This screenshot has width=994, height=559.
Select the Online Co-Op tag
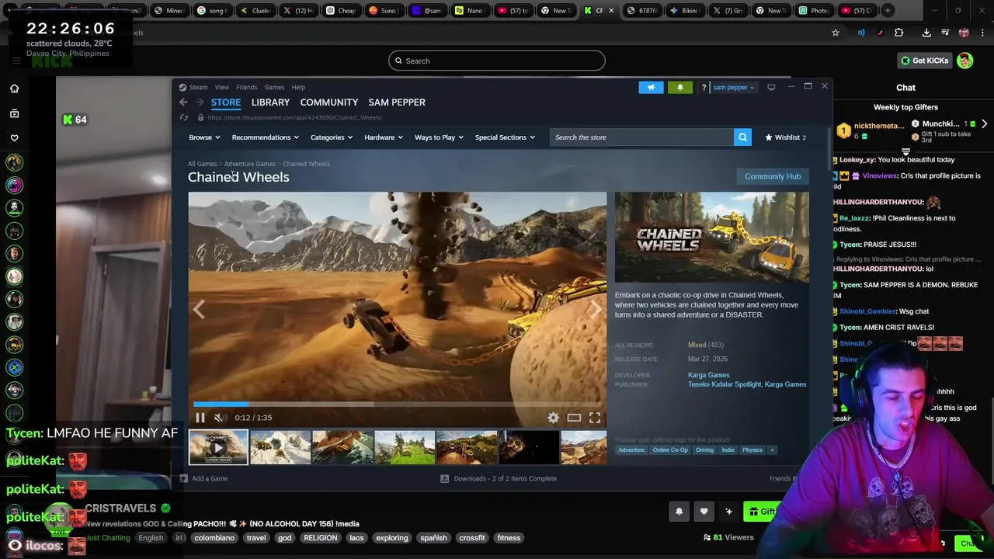tap(670, 450)
